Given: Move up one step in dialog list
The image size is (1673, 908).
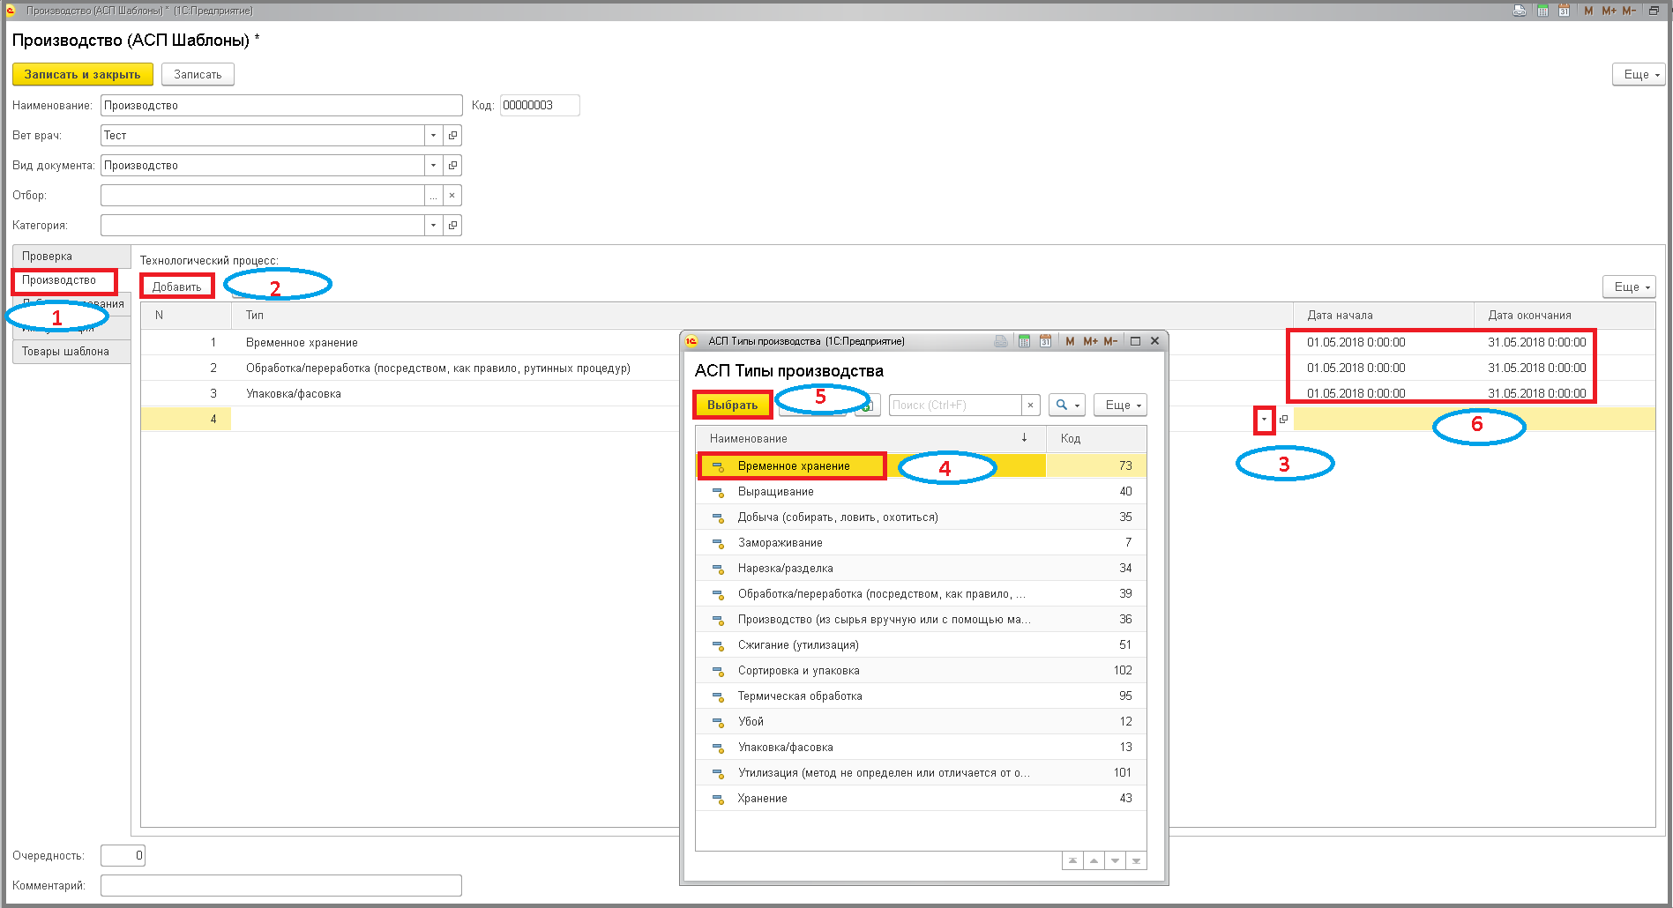Looking at the screenshot, I should point(1094,860).
